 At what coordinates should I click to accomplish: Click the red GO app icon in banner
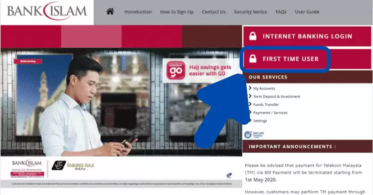click(x=176, y=71)
